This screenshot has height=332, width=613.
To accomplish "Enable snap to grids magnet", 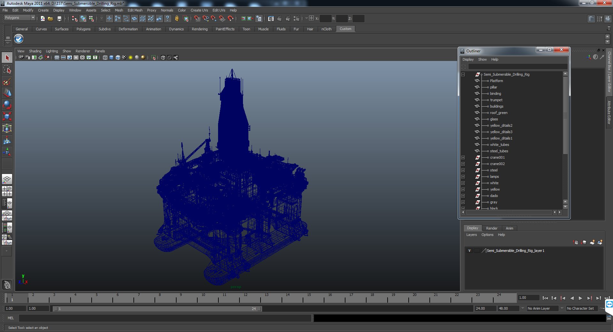I will click(x=197, y=19).
